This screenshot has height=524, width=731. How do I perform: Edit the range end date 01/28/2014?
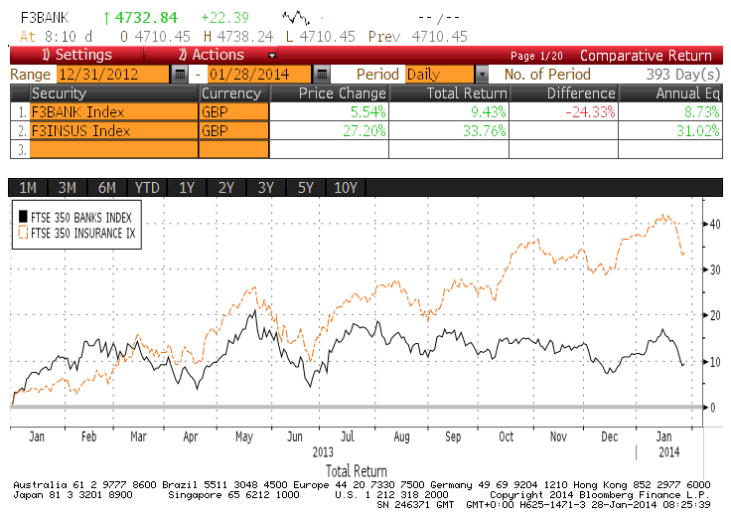(x=259, y=75)
